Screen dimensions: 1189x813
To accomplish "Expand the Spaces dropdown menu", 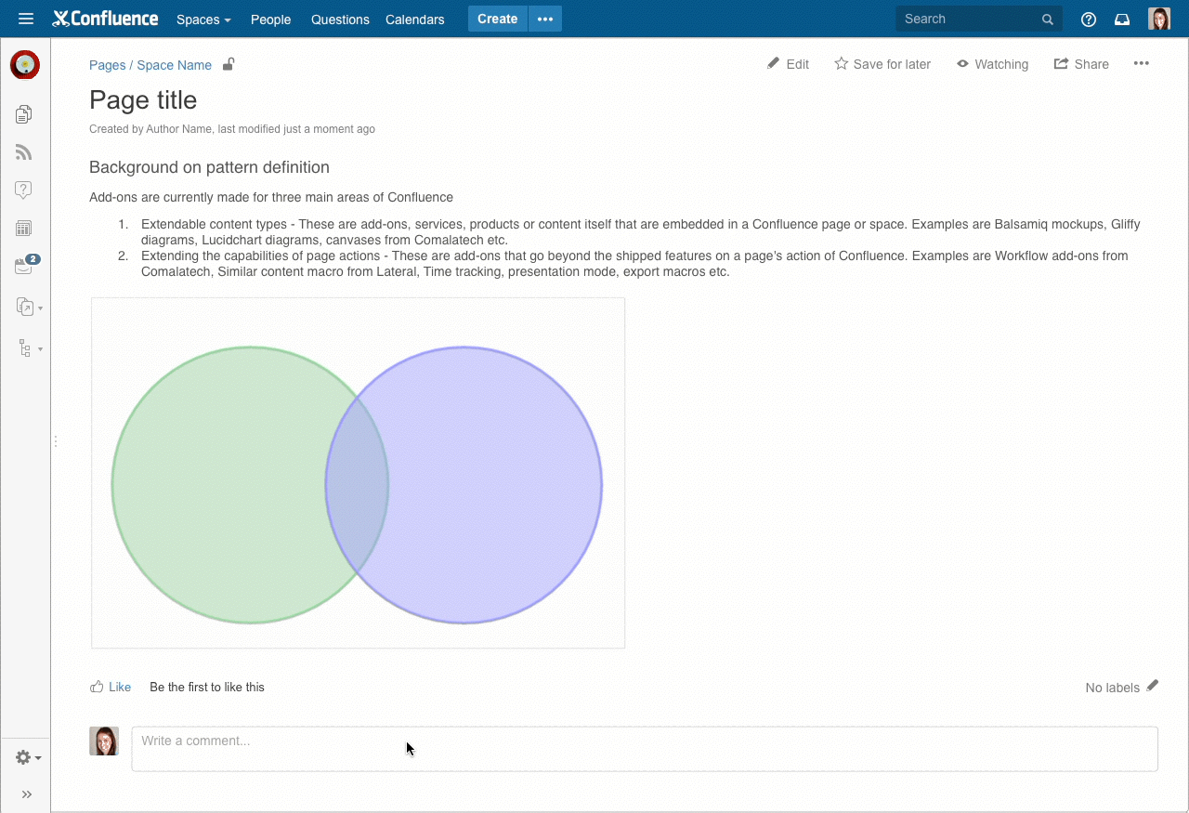I will (203, 20).
